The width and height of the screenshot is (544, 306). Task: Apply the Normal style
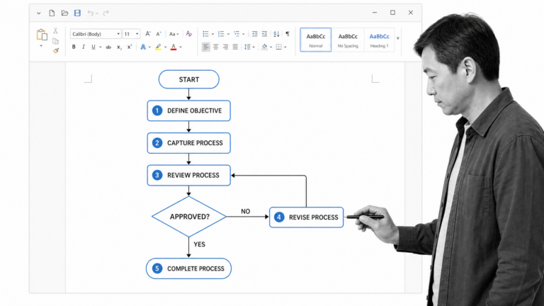316,40
